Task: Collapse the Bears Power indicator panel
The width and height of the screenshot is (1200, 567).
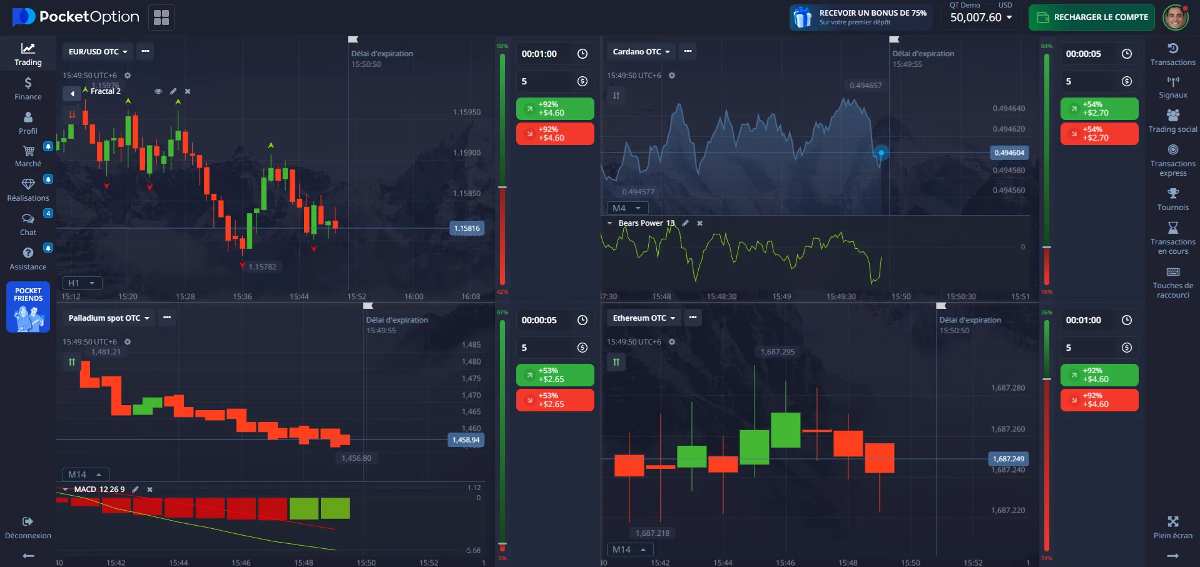Action: click(x=610, y=223)
